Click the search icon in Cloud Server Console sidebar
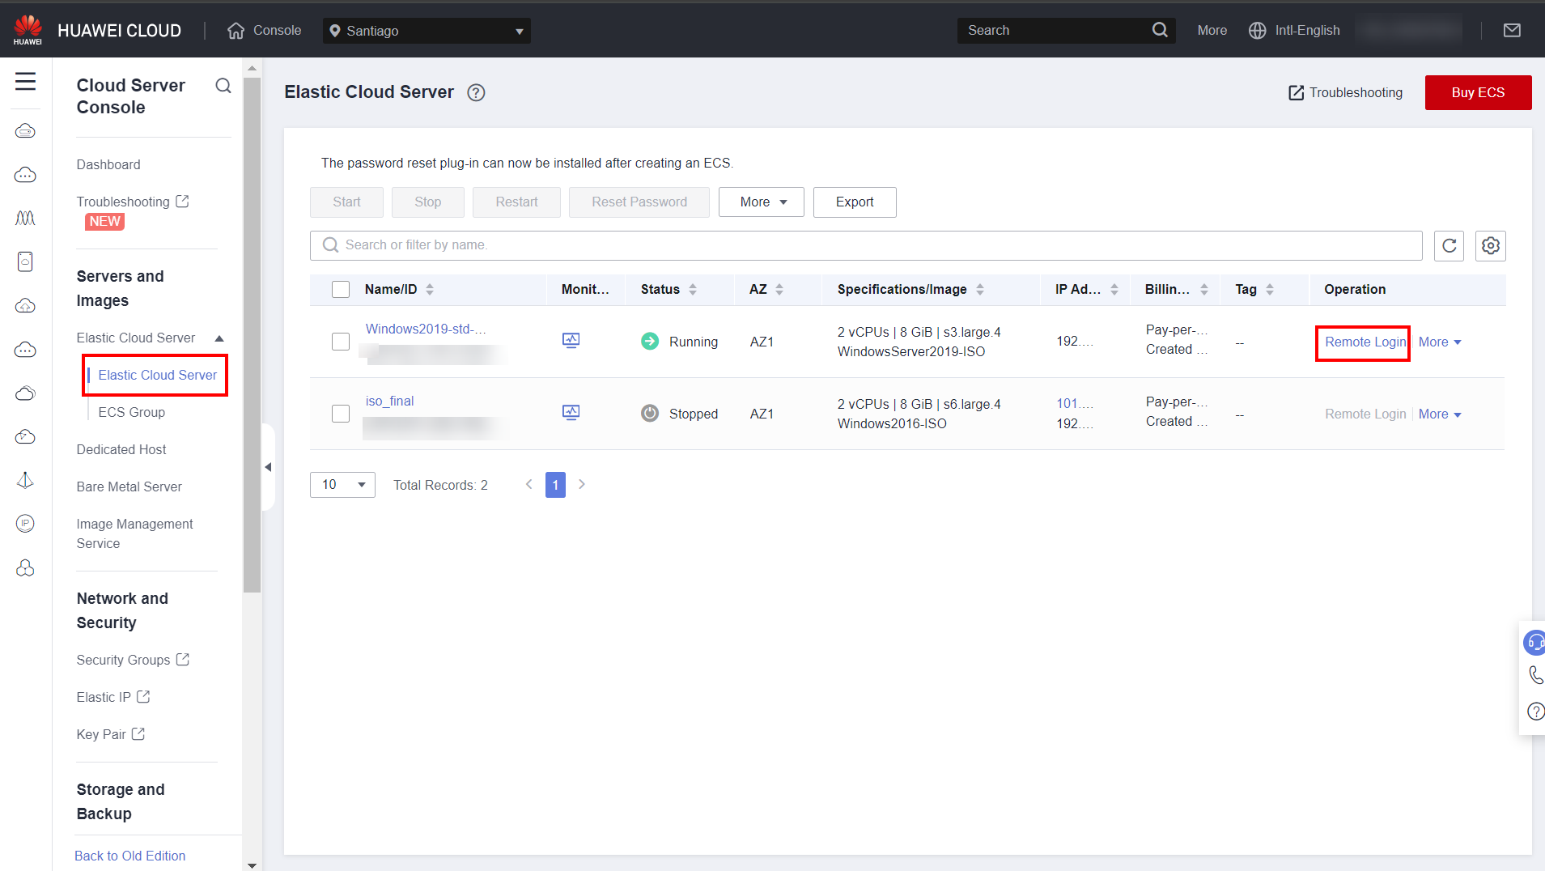Screen dimensions: 1545x871 pyautogui.click(x=223, y=86)
